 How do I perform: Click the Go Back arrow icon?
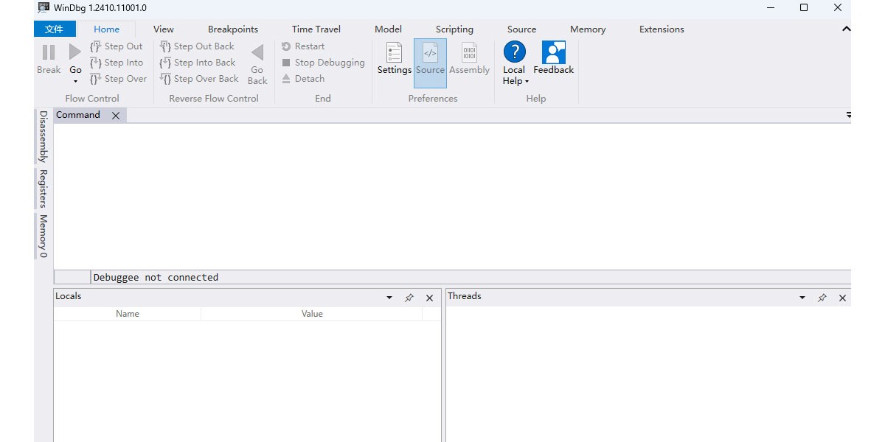coord(257,53)
